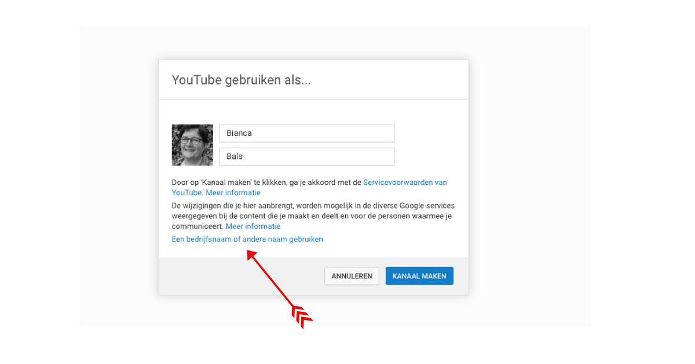Cancel with the Annuleren button

click(x=352, y=276)
